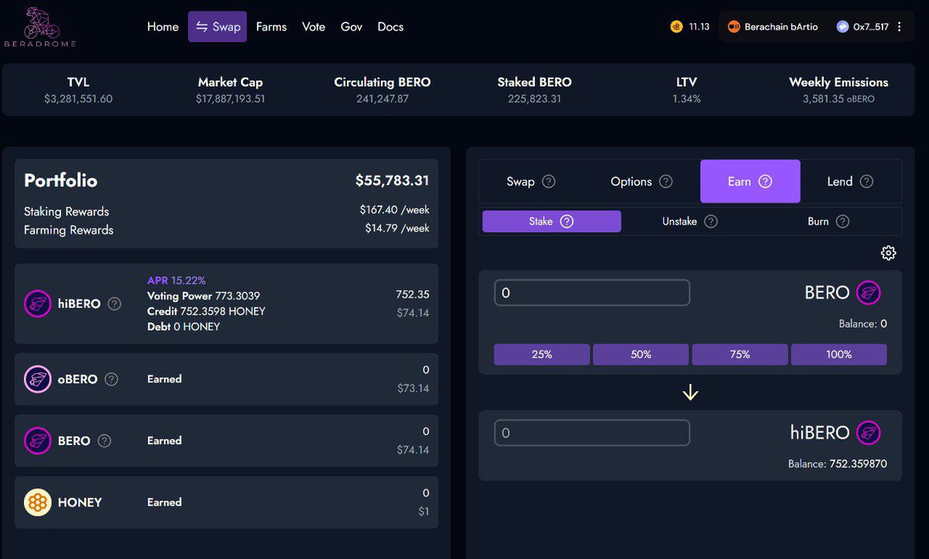This screenshot has height=559, width=929.
Task: Click the Circulating BERO 241,247.87 stat
Action: pos(382,90)
